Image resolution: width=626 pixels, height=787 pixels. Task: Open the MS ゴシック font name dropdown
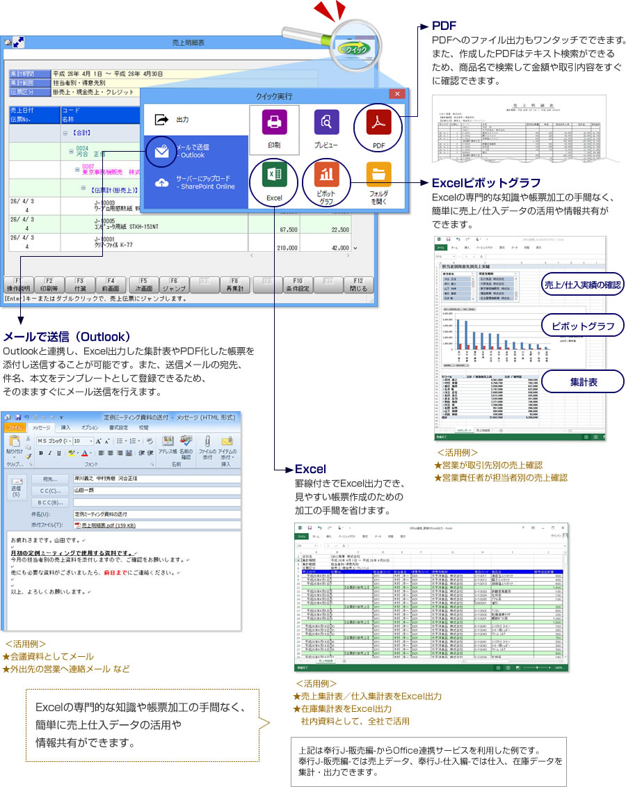pos(70,441)
